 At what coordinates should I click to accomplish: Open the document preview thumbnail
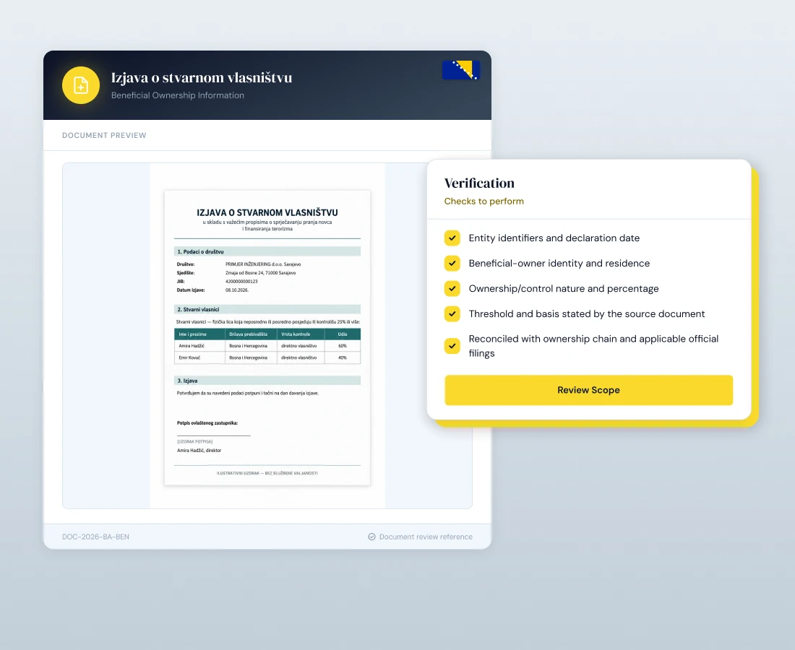tap(267, 337)
